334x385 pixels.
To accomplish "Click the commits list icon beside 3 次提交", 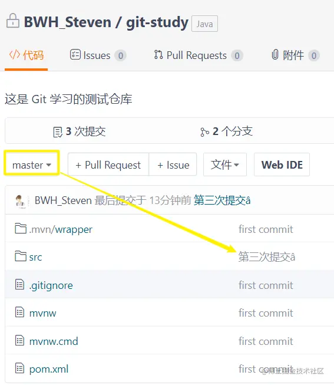I will (x=58, y=132).
